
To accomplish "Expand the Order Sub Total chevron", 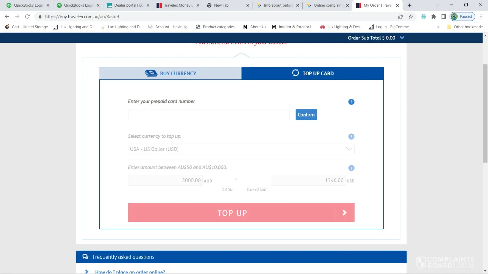I will [x=402, y=38].
